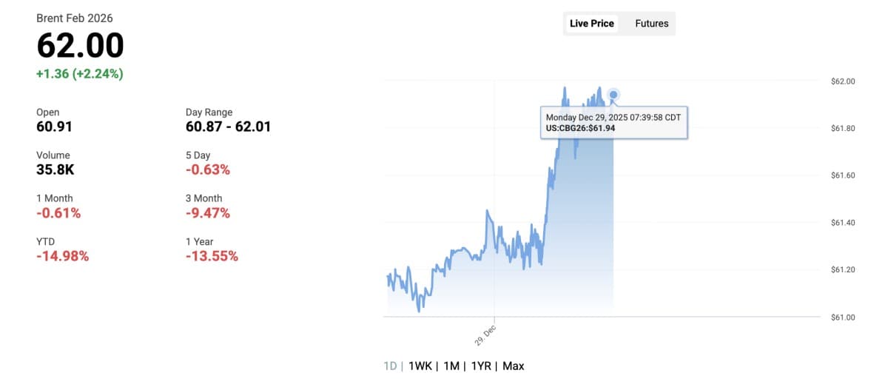The width and height of the screenshot is (888, 390).
Task: Click the YTD change -14.98%
Action: pos(62,256)
